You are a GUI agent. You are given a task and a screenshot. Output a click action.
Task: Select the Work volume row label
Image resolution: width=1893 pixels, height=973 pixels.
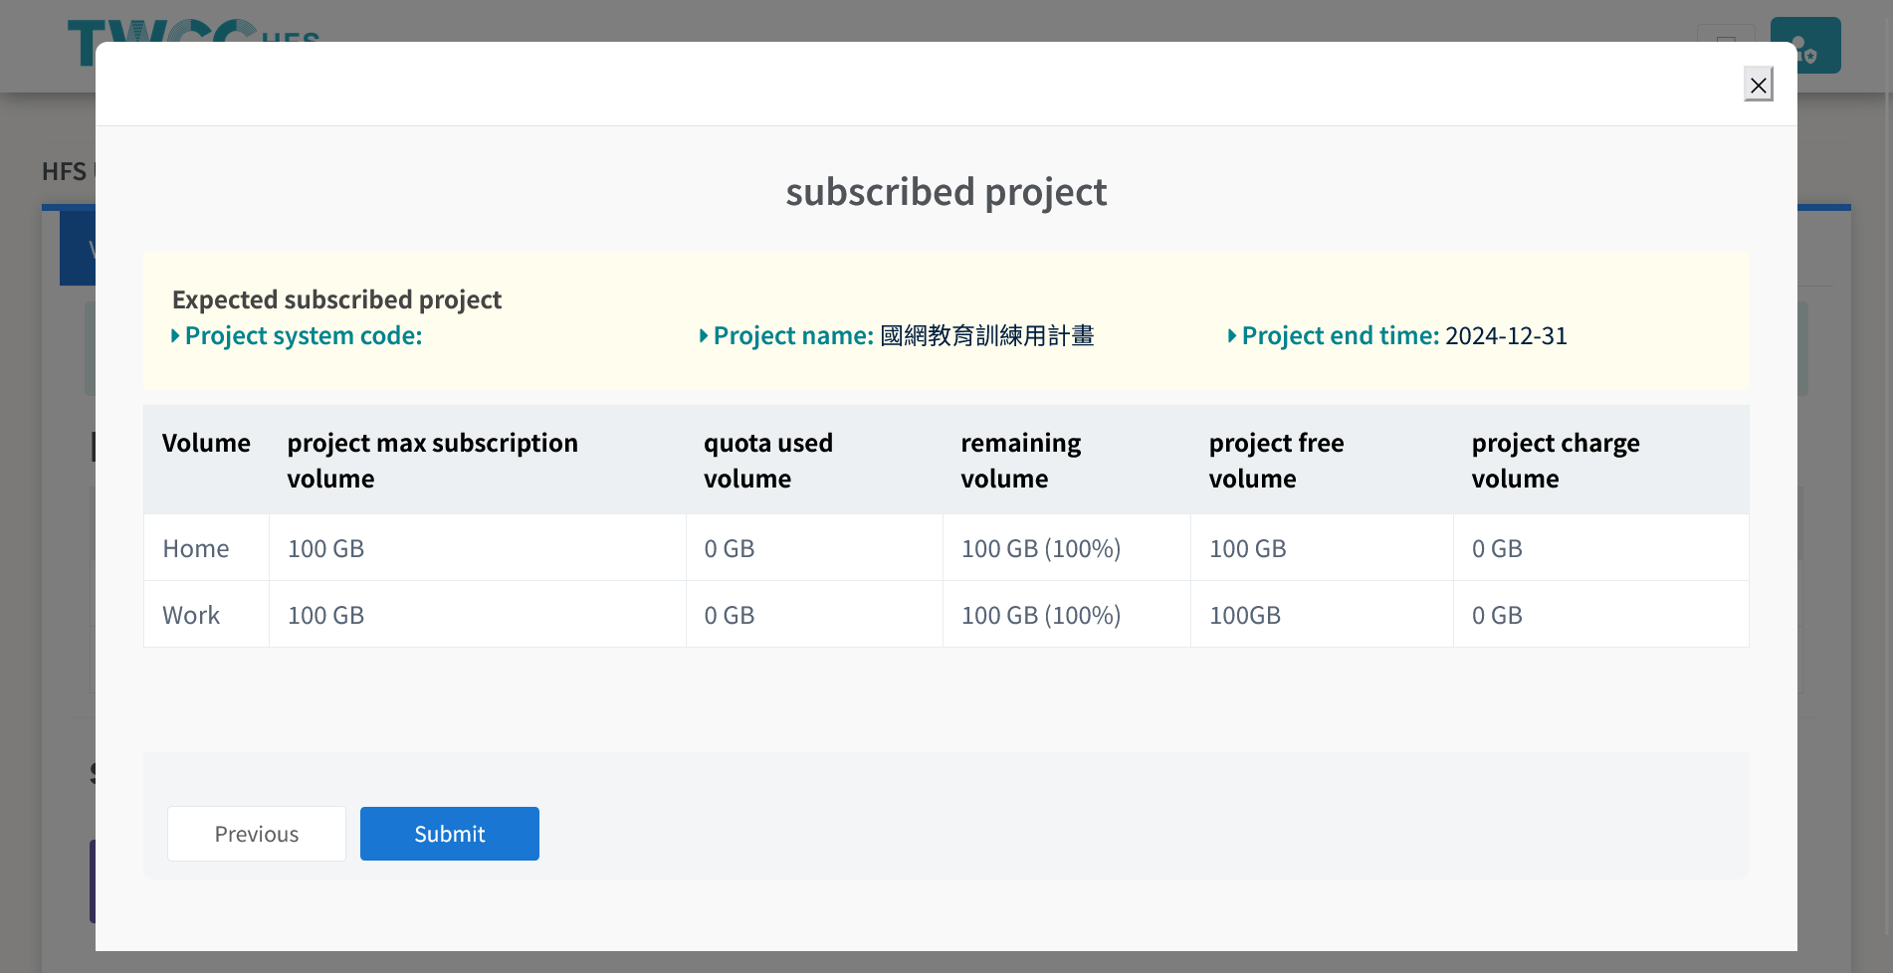191,615
